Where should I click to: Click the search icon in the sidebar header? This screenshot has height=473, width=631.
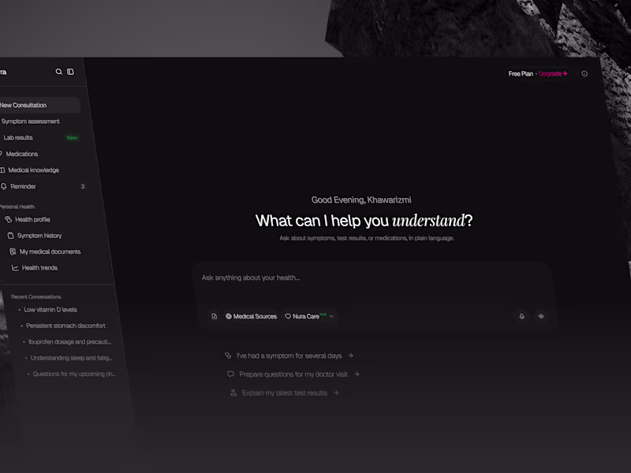pos(58,72)
